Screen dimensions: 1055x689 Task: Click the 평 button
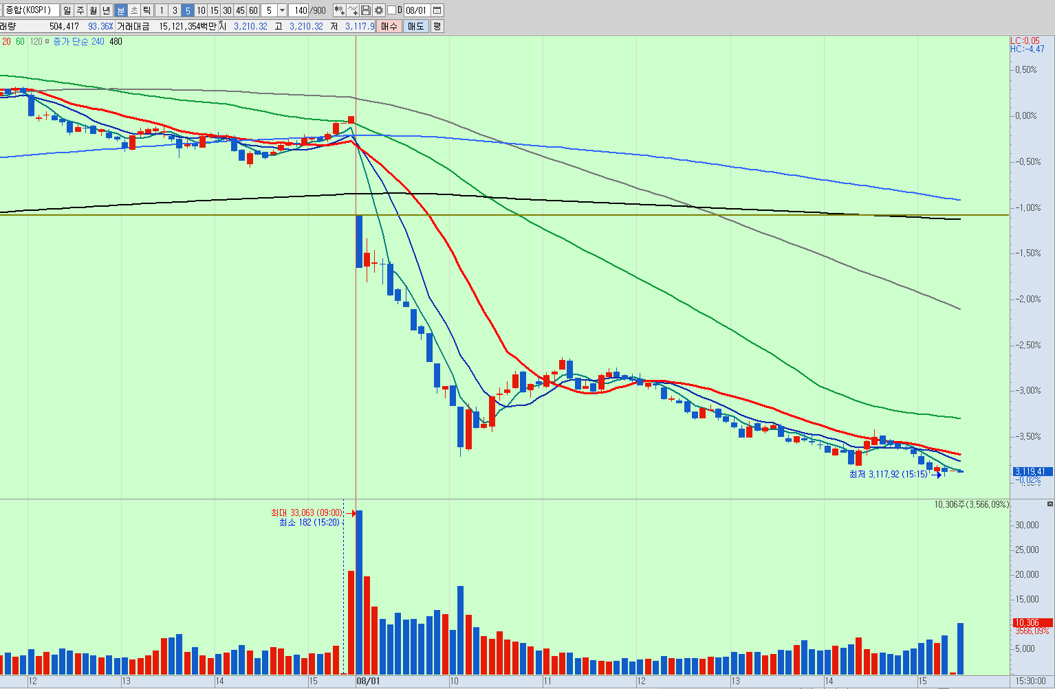click(437, 26)
